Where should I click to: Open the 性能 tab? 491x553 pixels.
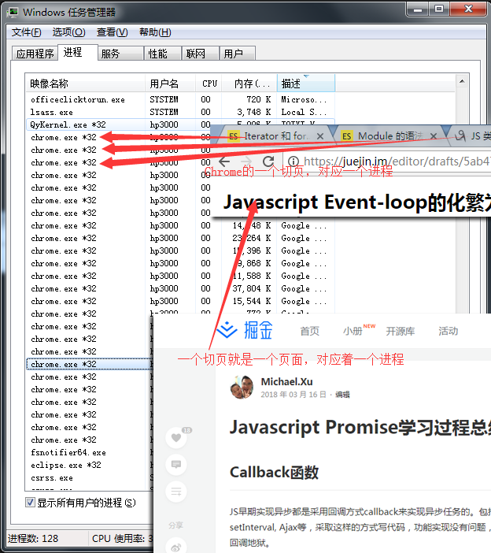click(x=162, y=54)
